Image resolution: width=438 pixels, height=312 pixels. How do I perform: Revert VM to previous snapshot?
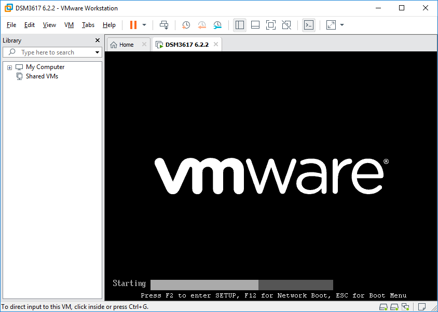coord(202,25)
